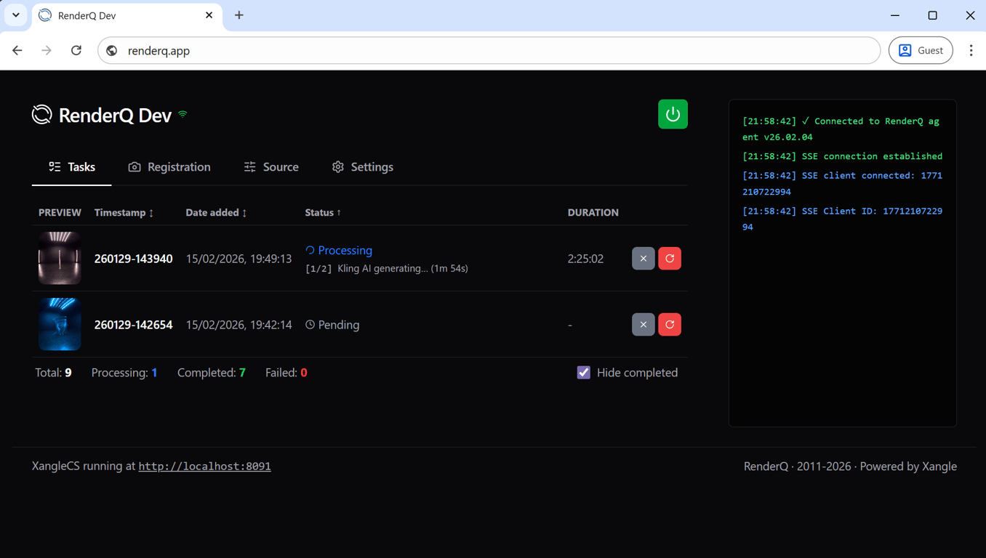Click the green connection signal icon
Viewport: 986px width, 558px height.
click(183, 114)
